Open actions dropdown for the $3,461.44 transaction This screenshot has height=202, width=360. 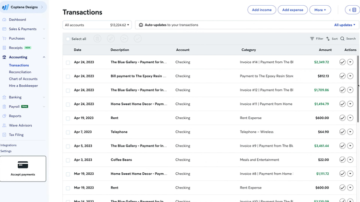tap(350, 146)
